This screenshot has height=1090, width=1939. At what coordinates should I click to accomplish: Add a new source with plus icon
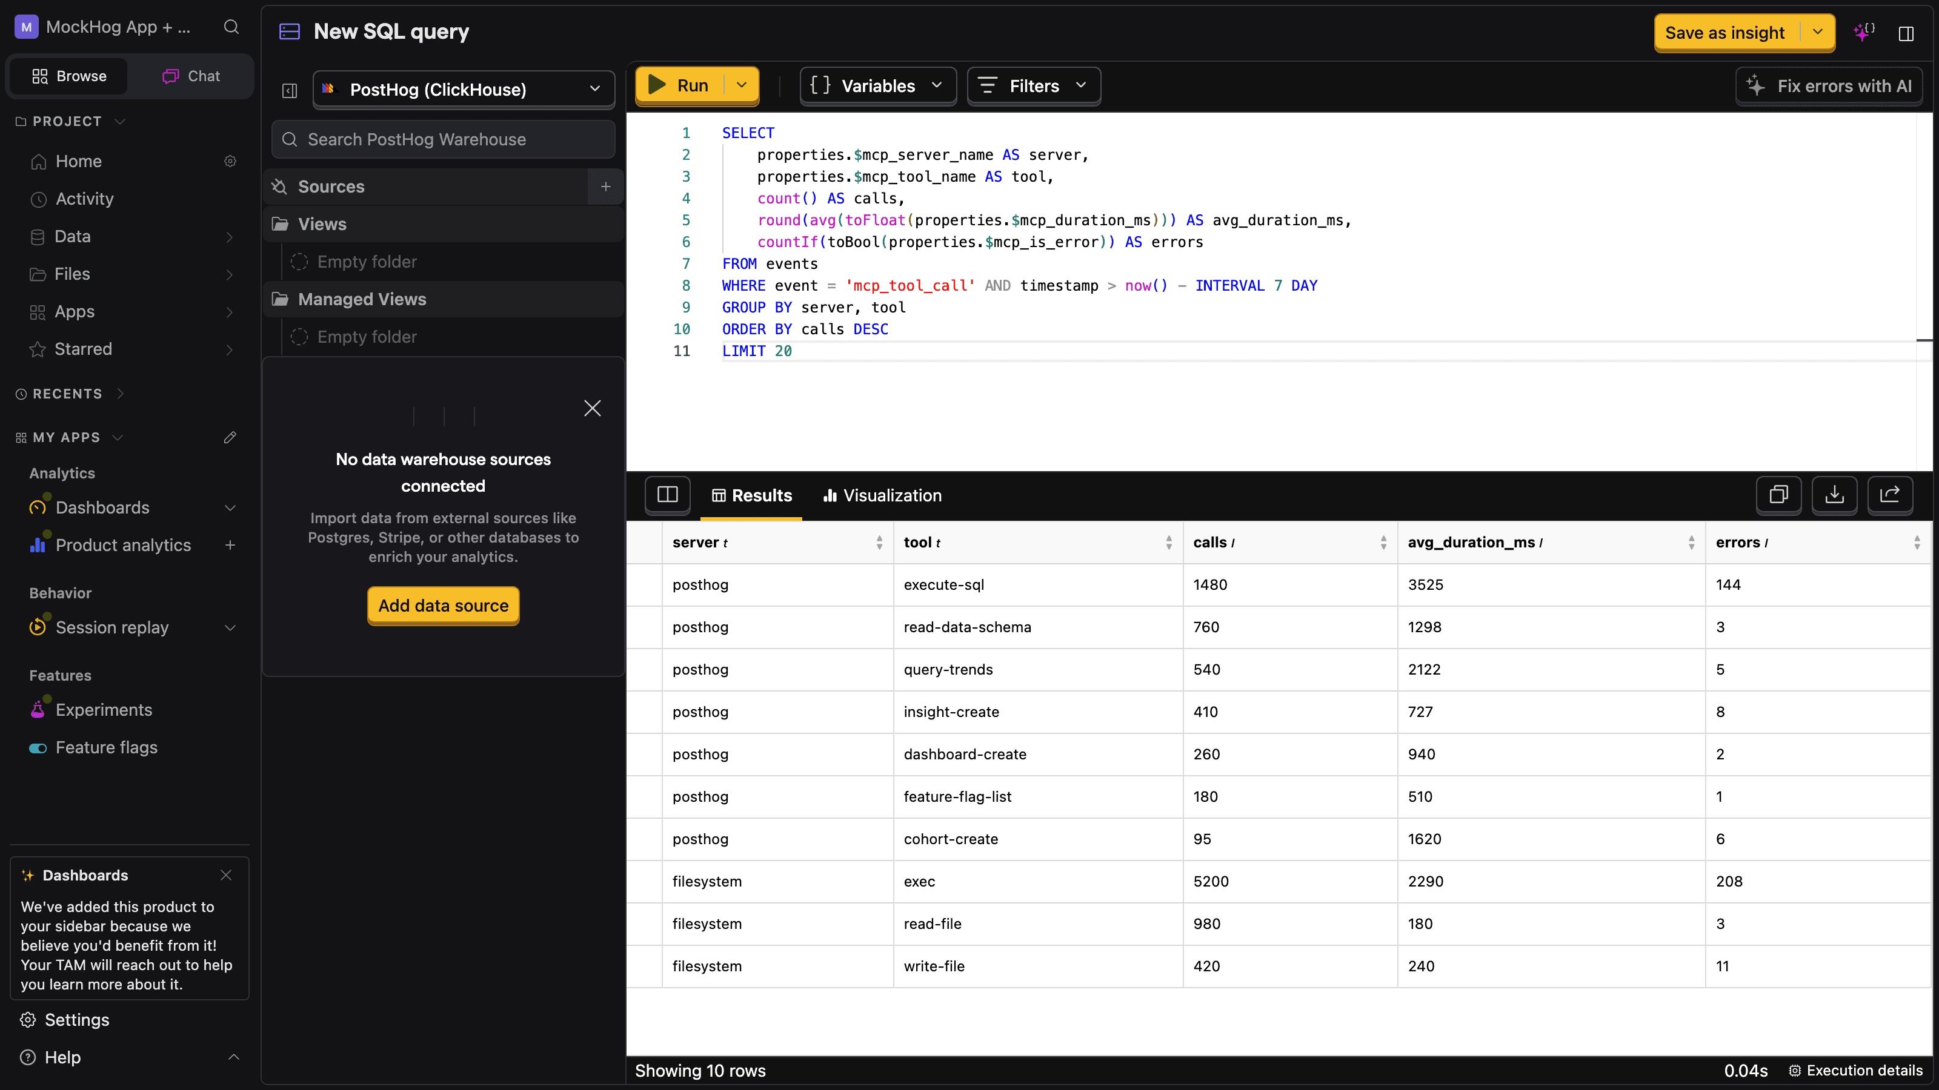coord(605,187)
